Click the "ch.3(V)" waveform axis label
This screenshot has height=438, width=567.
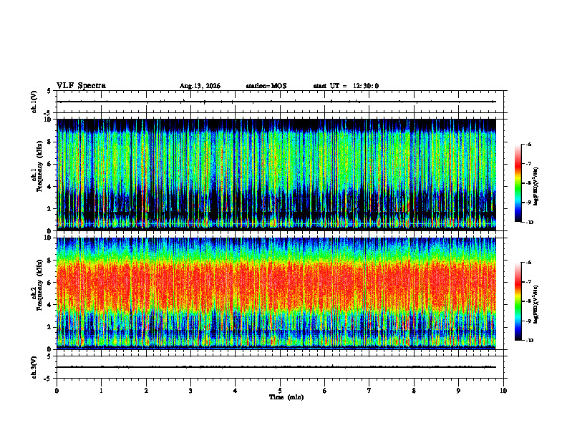click(34, 367)
